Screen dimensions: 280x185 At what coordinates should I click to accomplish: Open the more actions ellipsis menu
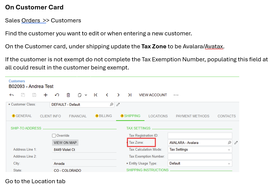tap(176, 95)
